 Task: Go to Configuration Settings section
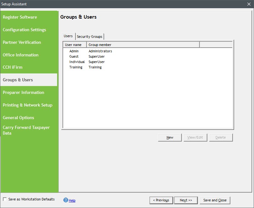pos(24,30)
